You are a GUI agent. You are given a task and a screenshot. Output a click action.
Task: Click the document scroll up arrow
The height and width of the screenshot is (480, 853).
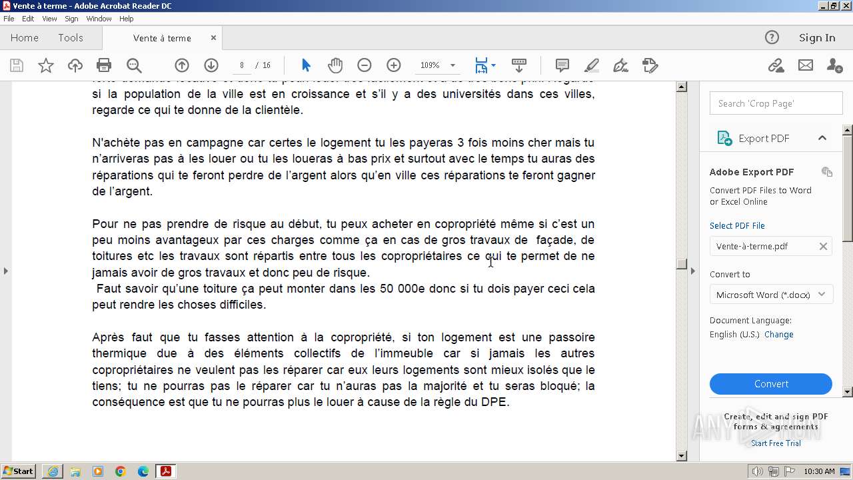pos(681,87)
